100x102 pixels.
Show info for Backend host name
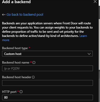34,63
